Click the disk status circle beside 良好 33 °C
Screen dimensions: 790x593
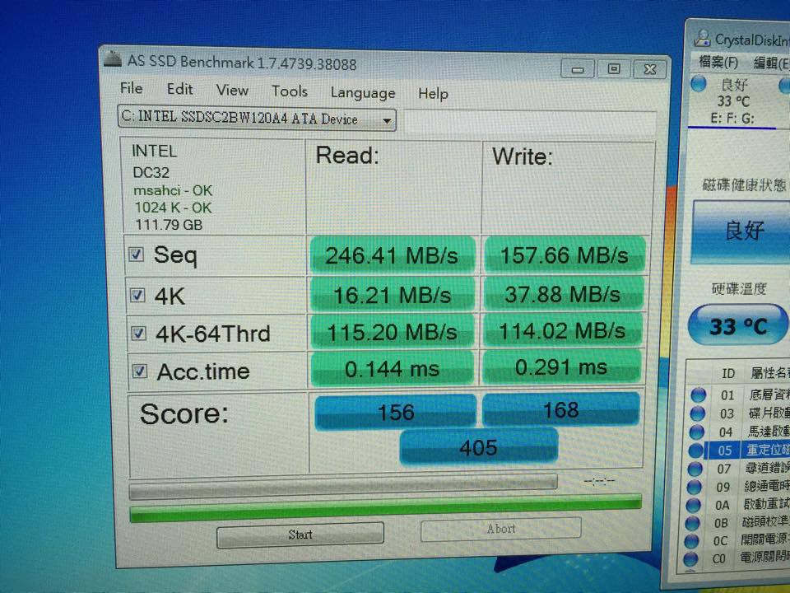point(699,83)
